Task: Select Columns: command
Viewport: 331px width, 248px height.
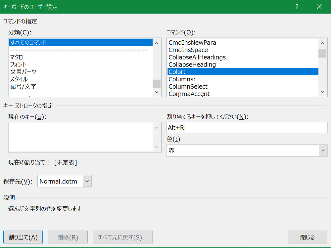Action: 243,79
